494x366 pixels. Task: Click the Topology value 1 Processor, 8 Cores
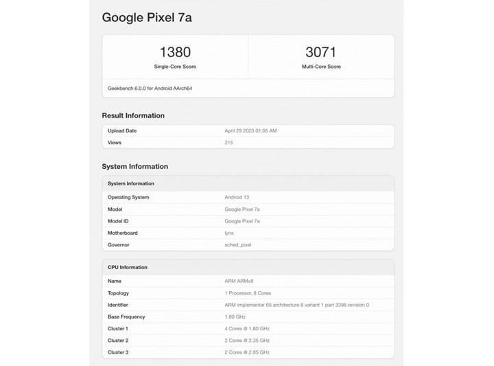click(248, 293)
